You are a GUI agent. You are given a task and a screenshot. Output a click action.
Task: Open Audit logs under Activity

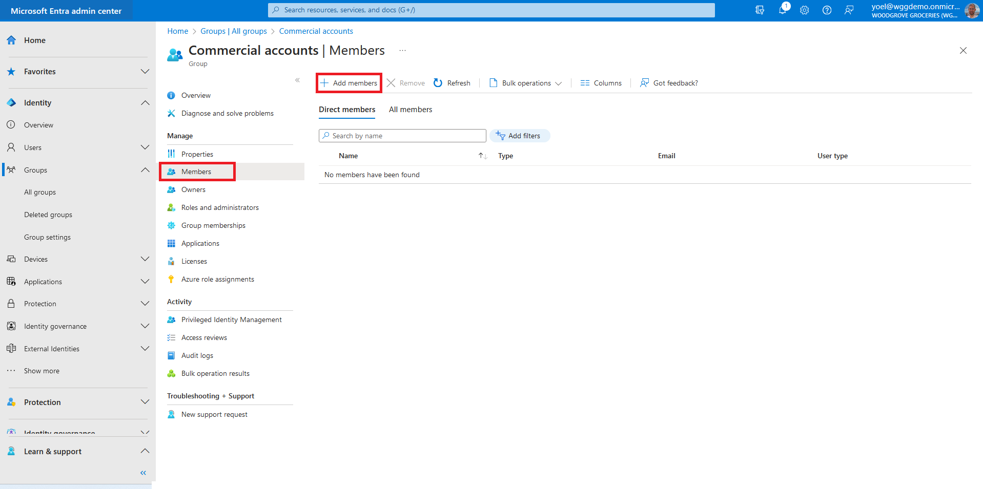pyautogui.click(x=197, y=355)
